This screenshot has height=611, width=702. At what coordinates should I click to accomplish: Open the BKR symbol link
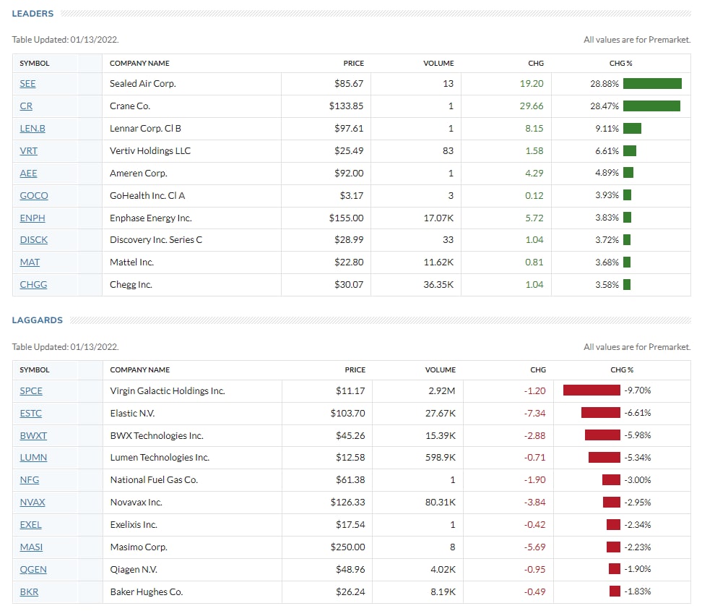click(29, 592)
